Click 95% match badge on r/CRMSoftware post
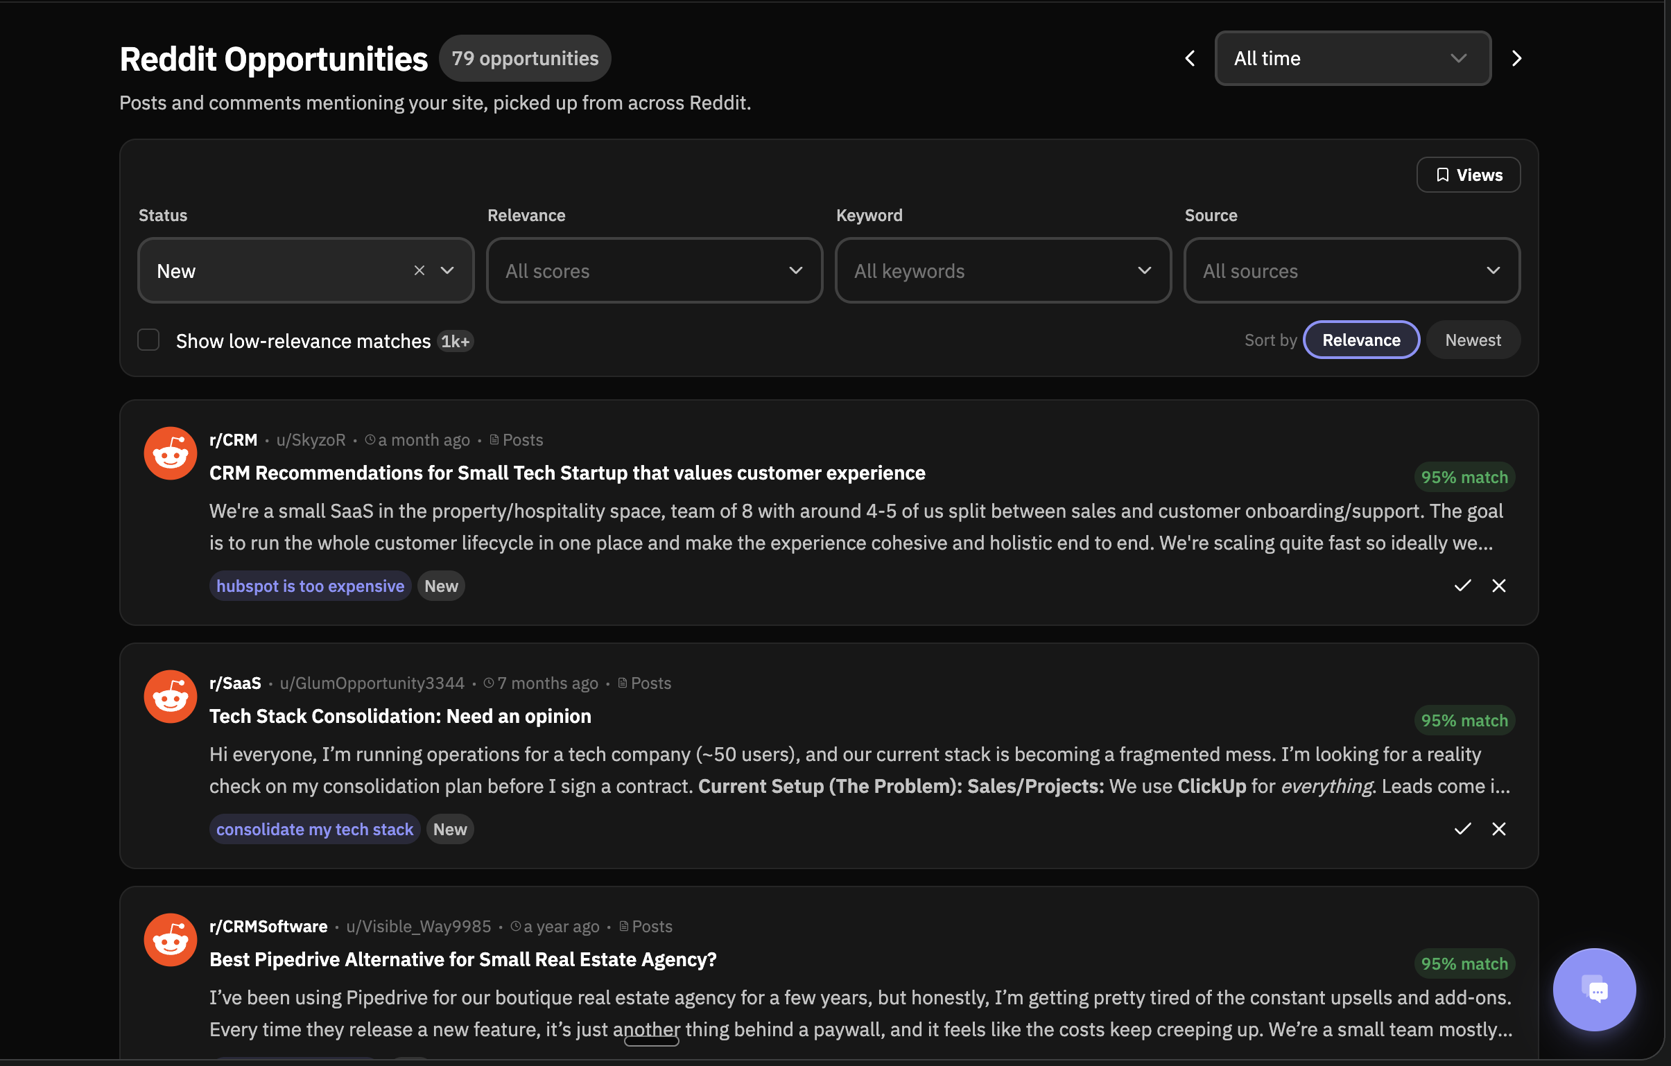Screen dimensions: 1671x1066 coord(1464,964)
